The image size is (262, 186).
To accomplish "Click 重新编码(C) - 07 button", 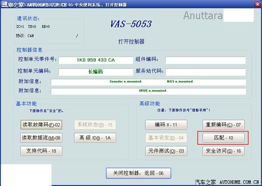I will [224, 125].
